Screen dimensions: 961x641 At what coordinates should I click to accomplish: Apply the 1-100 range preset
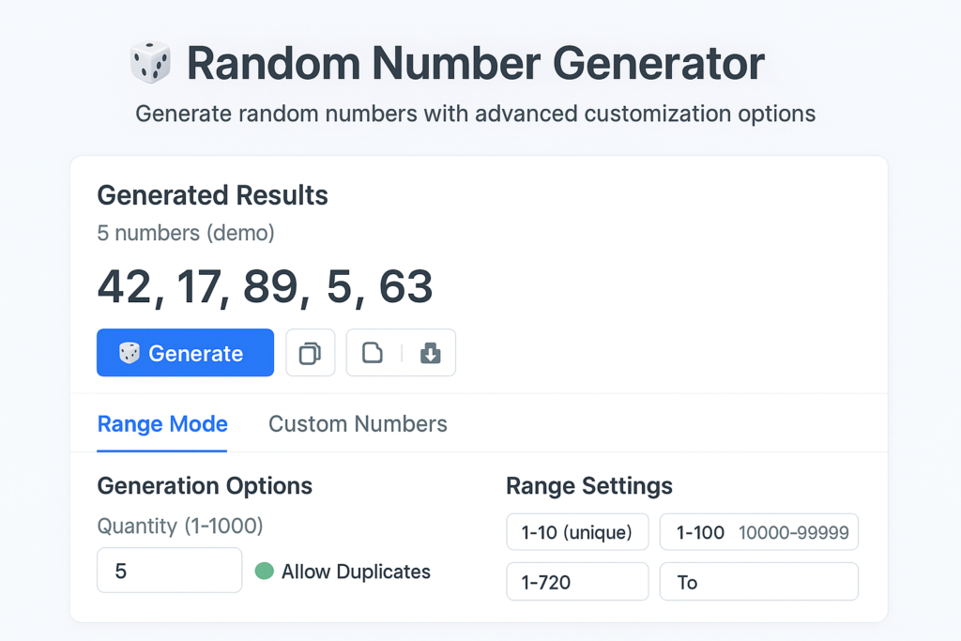click(x=699, y=531)
